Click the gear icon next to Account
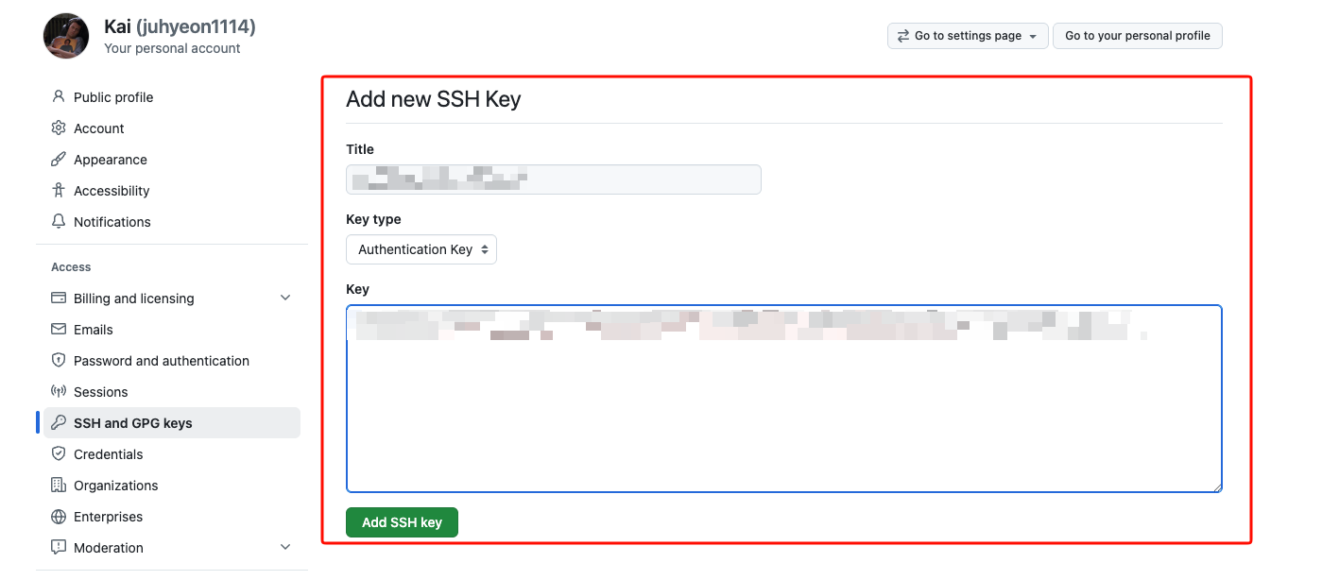1322x580 pixels. (x=59, y=128)
